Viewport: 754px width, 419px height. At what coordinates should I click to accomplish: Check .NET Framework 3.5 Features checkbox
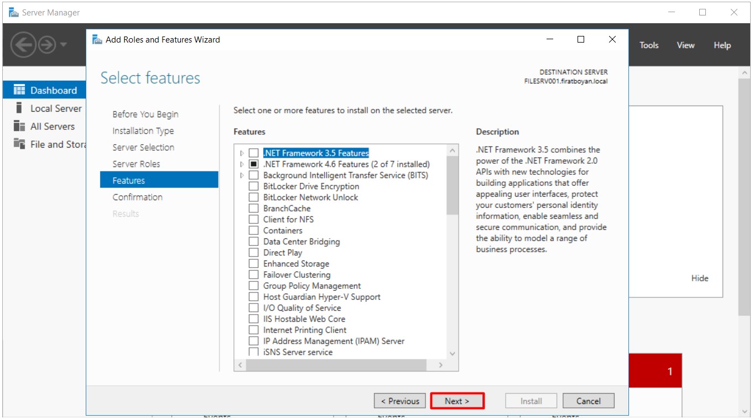coord(253,153)
